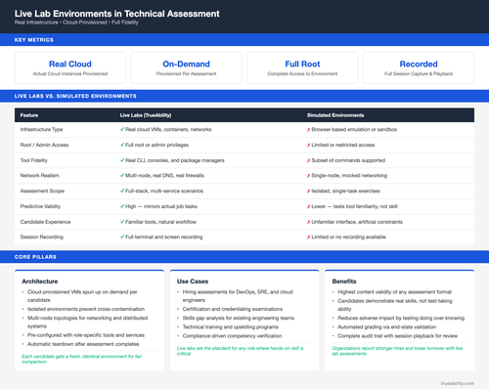Viewport: 489px width, 389px height.
Task: Click 'Provisioned Per Assessment' caption
Action: point(186,74)
